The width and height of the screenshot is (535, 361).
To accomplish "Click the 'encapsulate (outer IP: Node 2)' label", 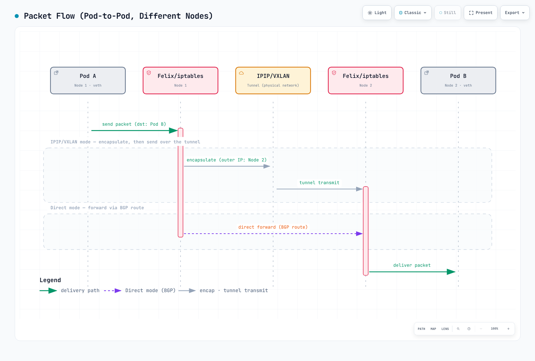I will click(227, 160).
